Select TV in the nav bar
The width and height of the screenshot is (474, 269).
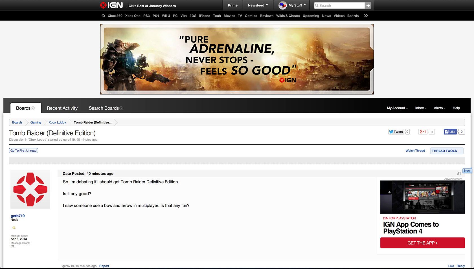click(x=240, y=16)
